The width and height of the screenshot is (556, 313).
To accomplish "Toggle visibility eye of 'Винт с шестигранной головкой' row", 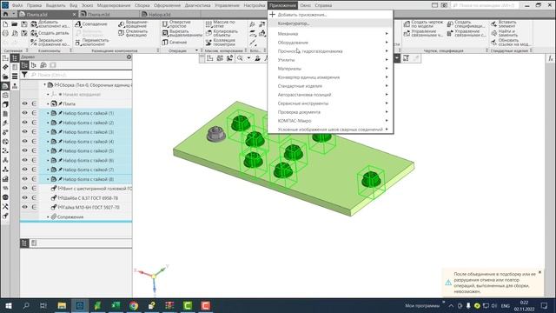I will (x=24, y=188).
